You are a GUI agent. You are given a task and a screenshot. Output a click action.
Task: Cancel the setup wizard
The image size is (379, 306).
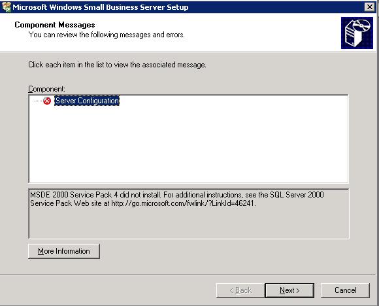pos(345,290)
